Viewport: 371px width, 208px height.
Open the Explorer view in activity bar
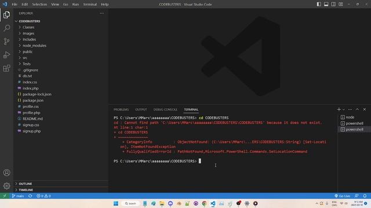6,14
